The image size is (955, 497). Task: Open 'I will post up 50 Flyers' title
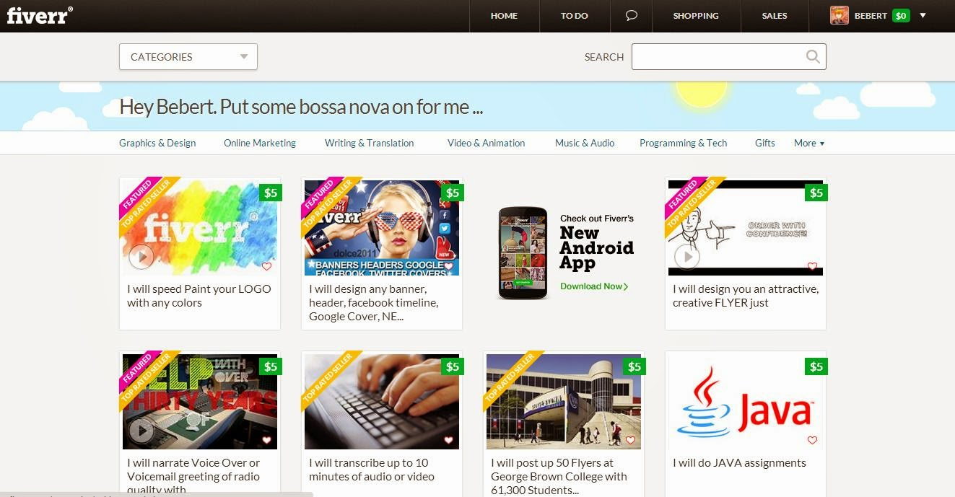[x=559, y=476]
